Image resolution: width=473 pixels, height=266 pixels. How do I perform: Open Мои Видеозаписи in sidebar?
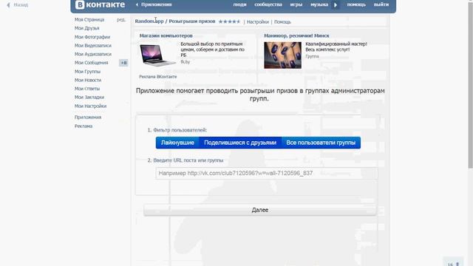[x=93, y=46]
